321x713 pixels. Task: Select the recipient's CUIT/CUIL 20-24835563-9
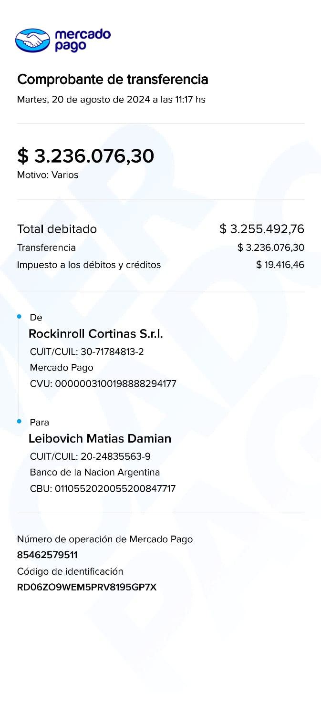[115, 456]
